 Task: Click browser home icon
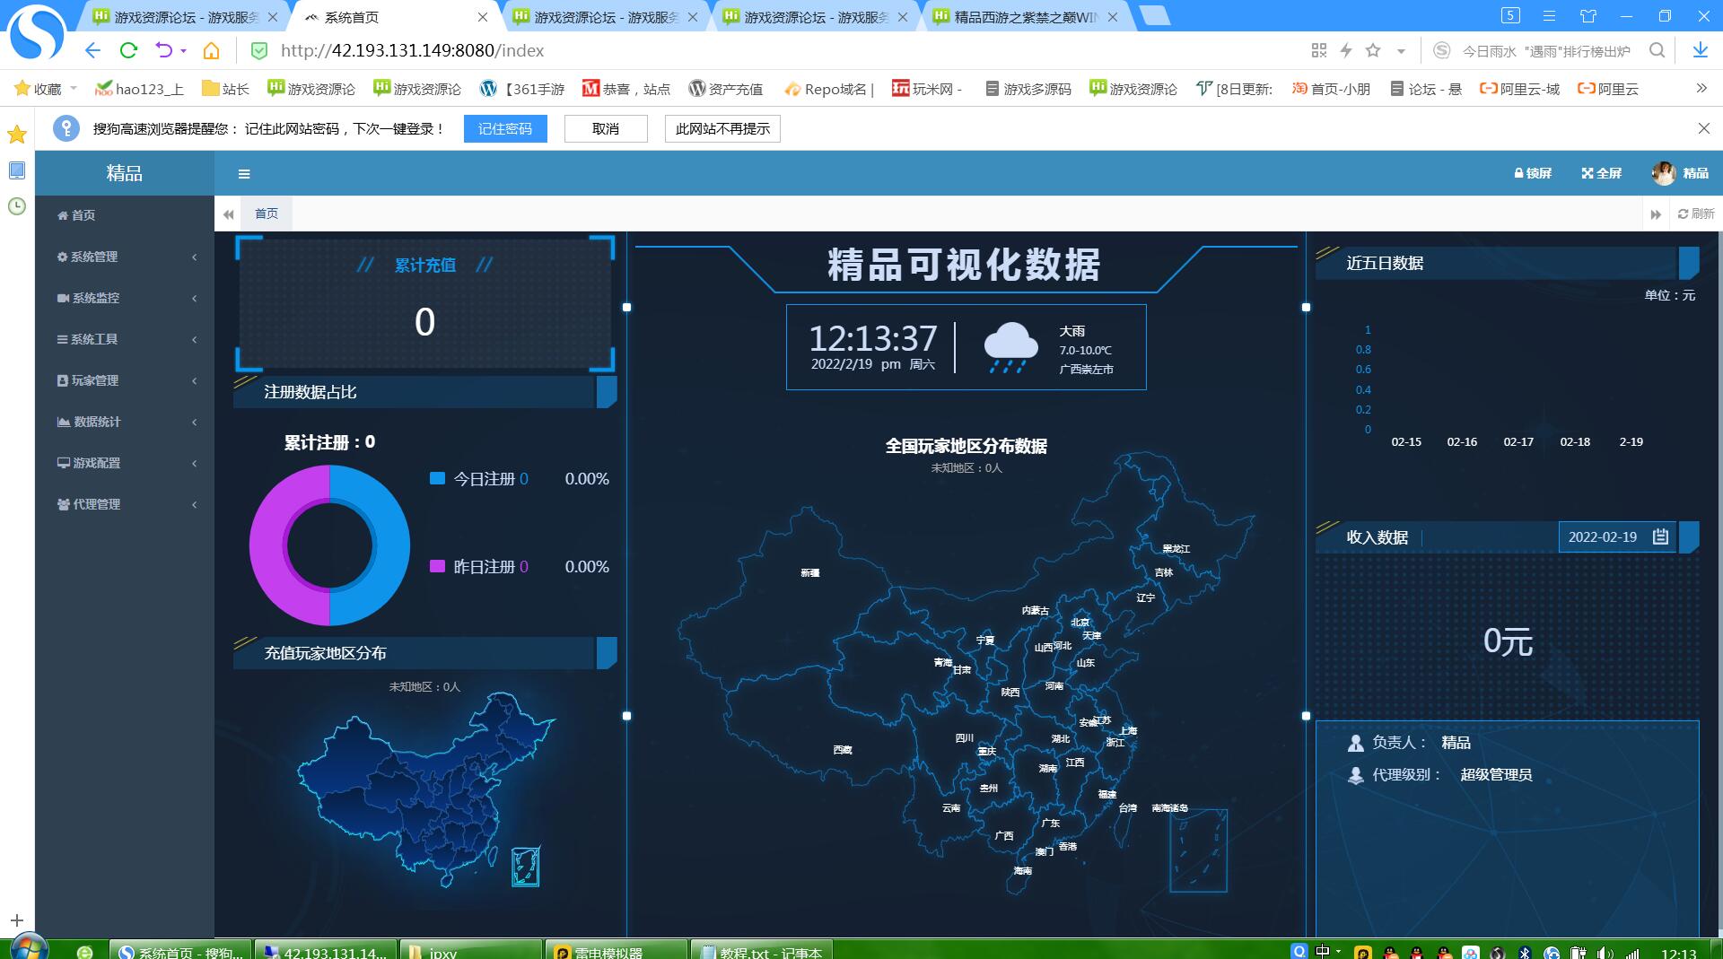pyautogui.click(x=211, y=51)
